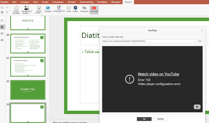
Task: Switch to the Invoegen tab
Action: pyautogui.click(x=25, y=2)
